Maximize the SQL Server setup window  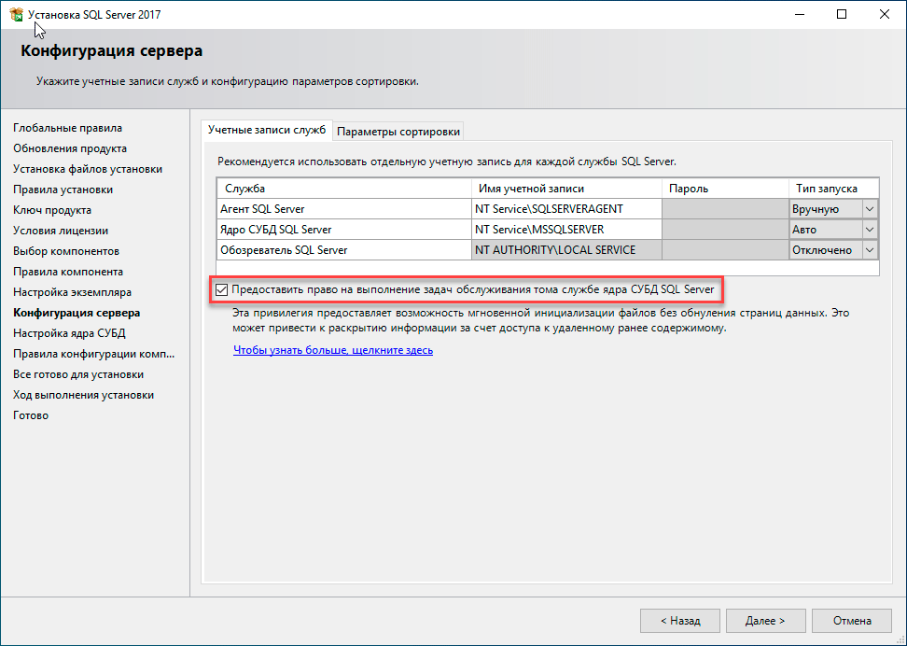(x=842, y=14)
